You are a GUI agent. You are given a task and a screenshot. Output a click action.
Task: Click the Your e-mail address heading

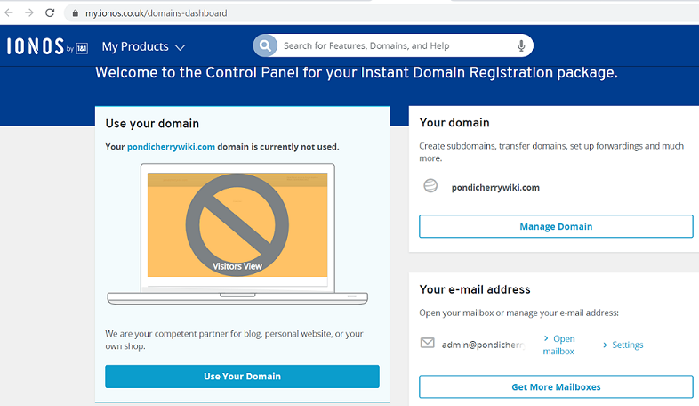tap(475, 289)
